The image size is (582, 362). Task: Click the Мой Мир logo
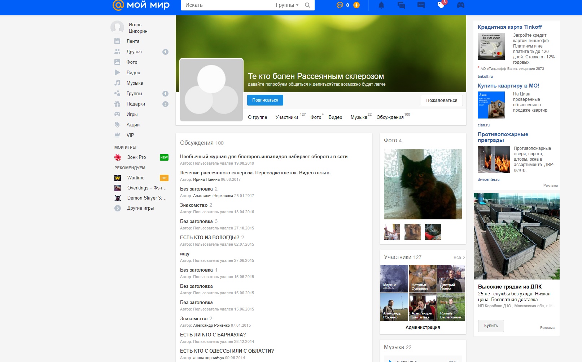click(x=141, y=5)
